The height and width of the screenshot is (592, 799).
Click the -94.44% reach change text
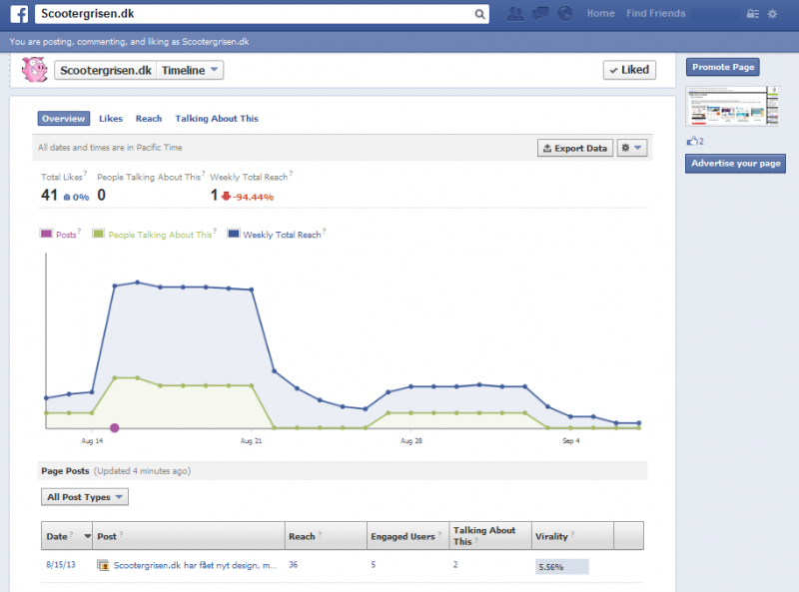[x=254, y=197]
